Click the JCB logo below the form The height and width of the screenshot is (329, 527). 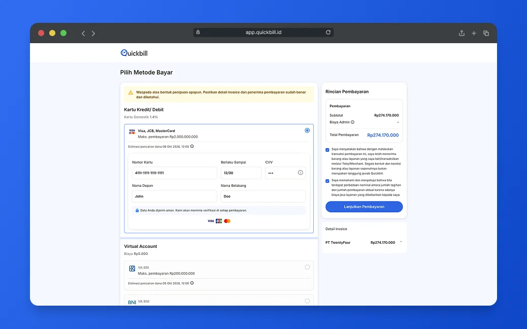(219, 221)
